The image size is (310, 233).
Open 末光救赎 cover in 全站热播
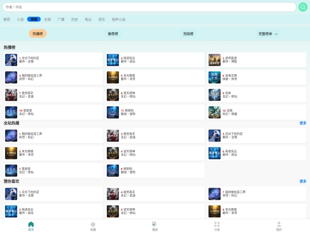click(x=11, y=153)
